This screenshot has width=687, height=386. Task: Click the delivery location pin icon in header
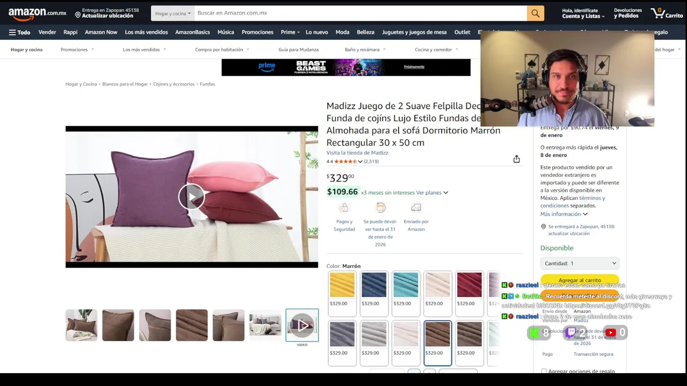(x=78, y=14)
